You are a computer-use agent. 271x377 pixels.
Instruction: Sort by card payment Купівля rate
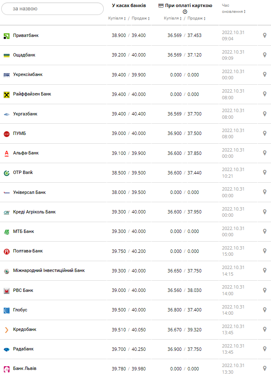(x=173, y=19)
